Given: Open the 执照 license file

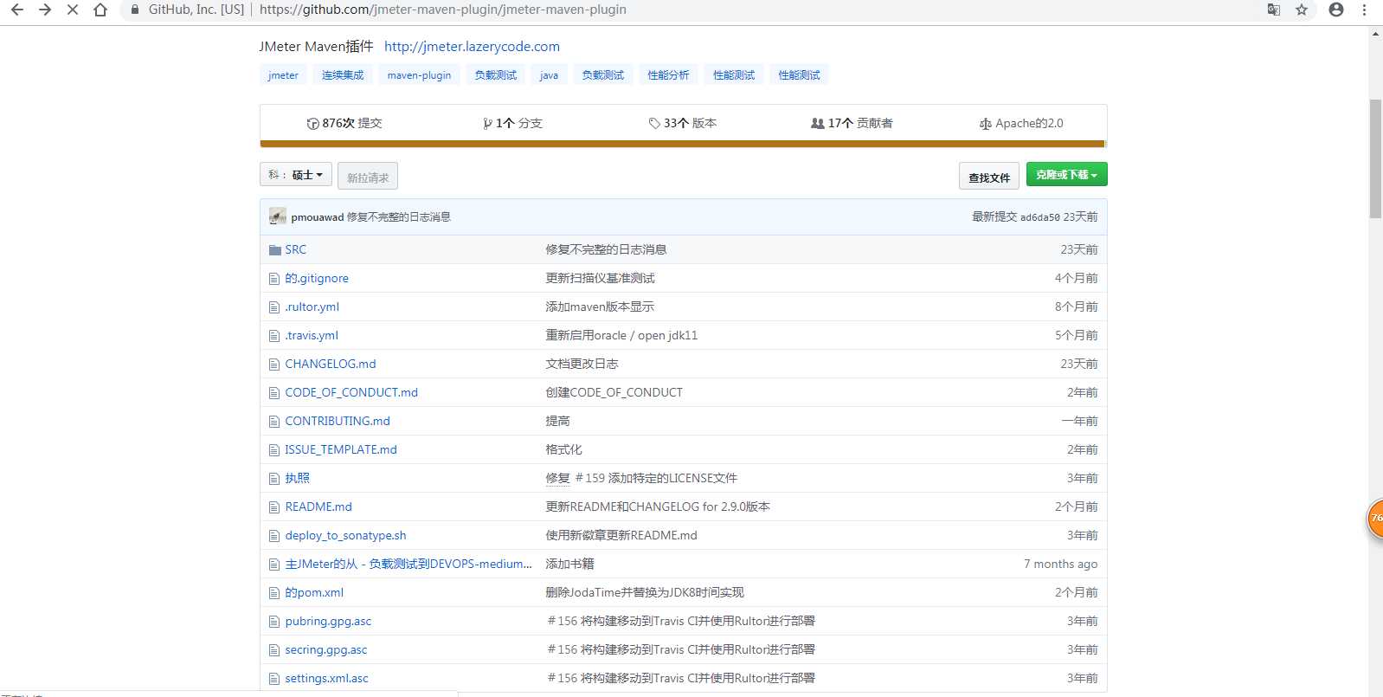Looking at the screenshot, I should pos(298,478).
